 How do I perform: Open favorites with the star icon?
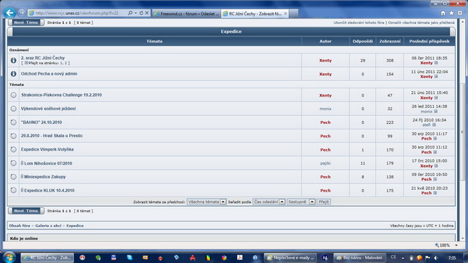pos(452,13)
